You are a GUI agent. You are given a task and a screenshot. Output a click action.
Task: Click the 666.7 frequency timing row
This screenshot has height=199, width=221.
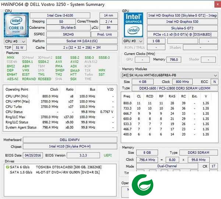[166, 114]
